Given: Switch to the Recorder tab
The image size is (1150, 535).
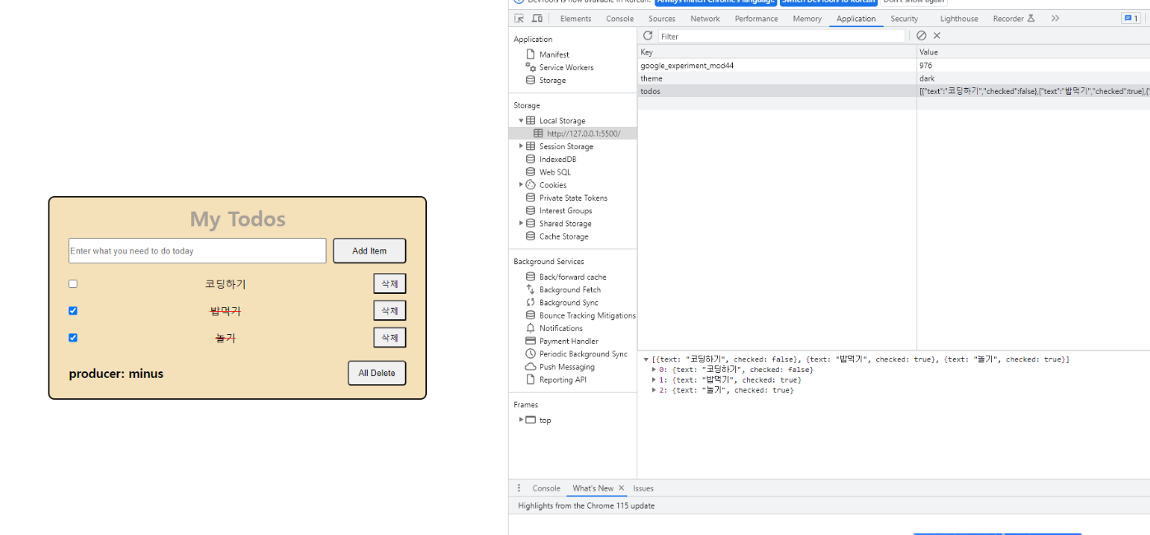Looking at the screenshot, I should pos(1013,19).
